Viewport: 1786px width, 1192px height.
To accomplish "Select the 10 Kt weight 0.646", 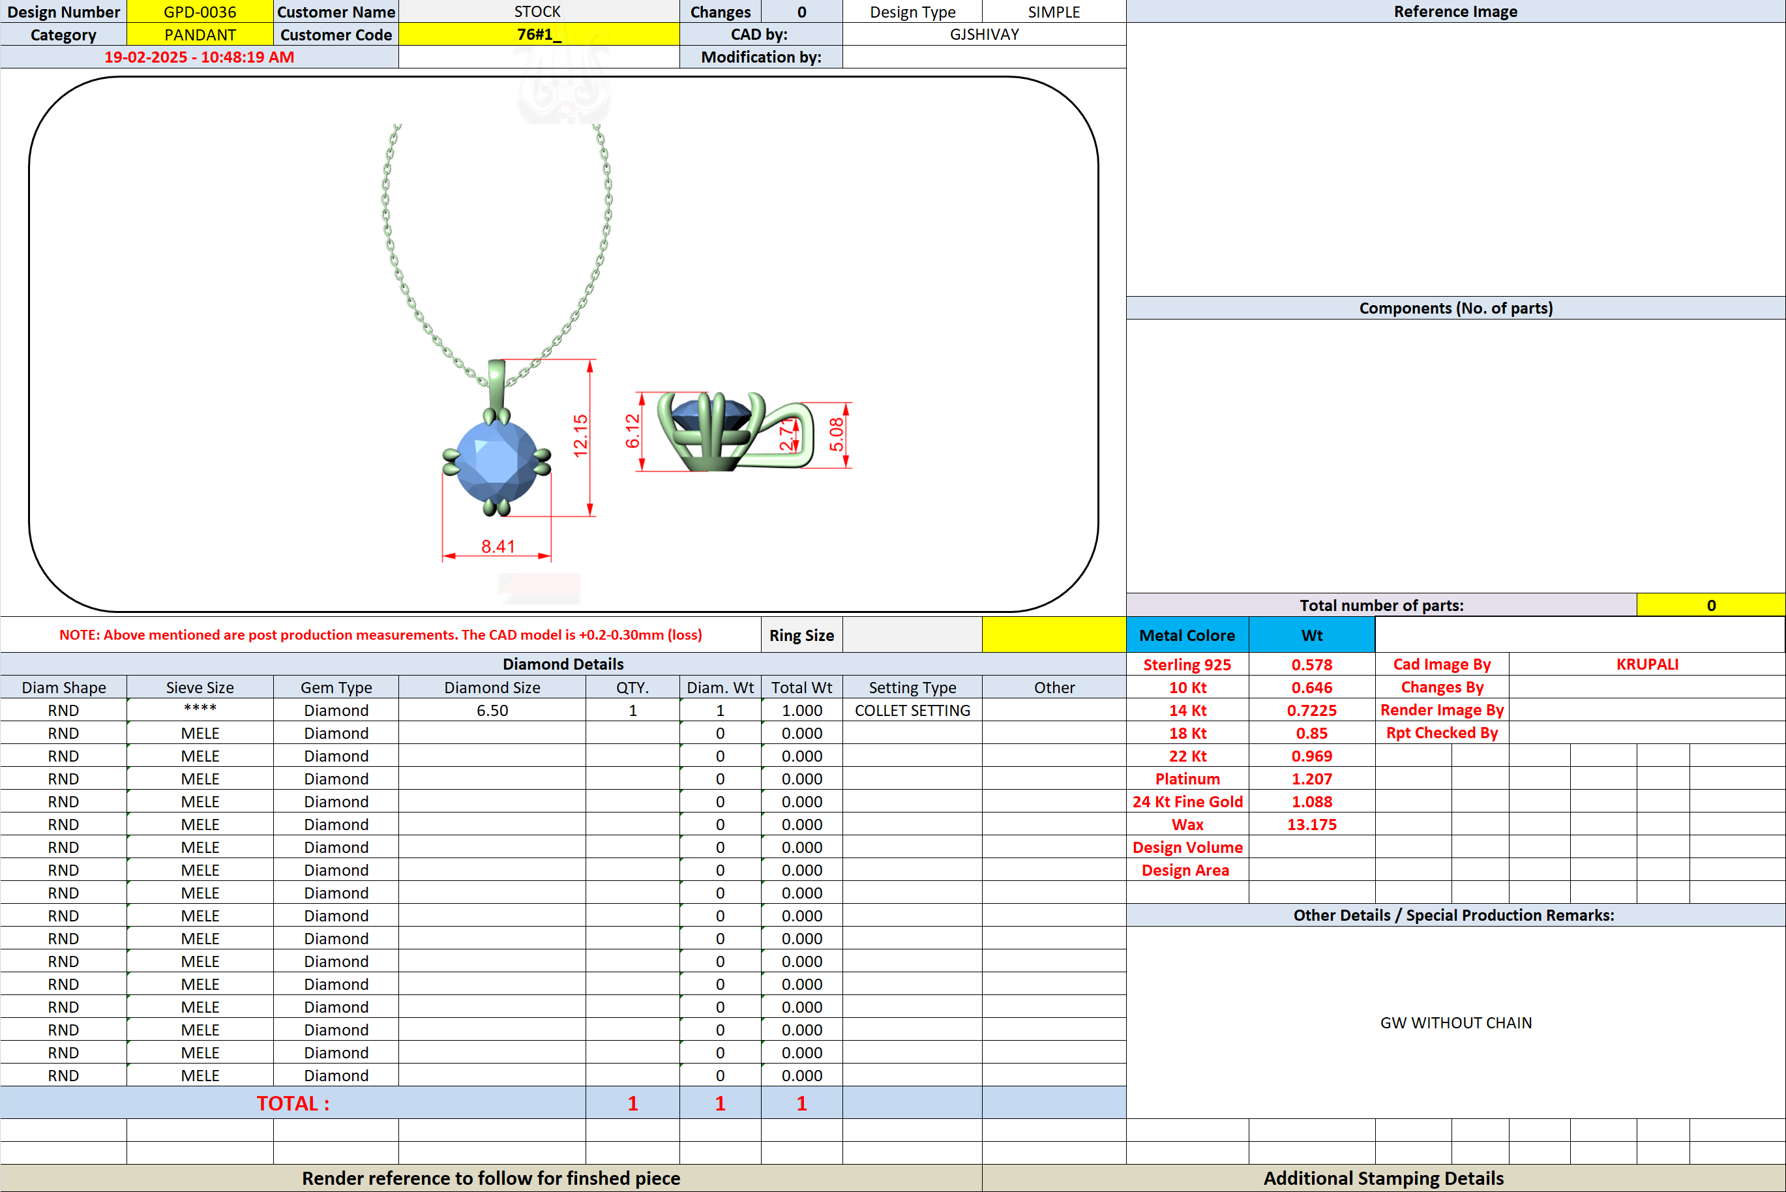I will [x=1312, y=687].
